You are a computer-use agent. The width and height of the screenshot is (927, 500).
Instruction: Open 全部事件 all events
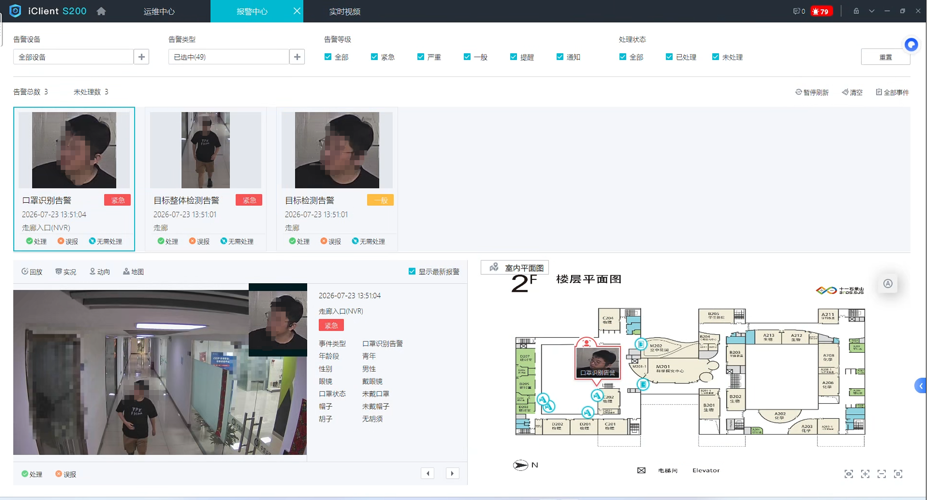click(892, 92)
